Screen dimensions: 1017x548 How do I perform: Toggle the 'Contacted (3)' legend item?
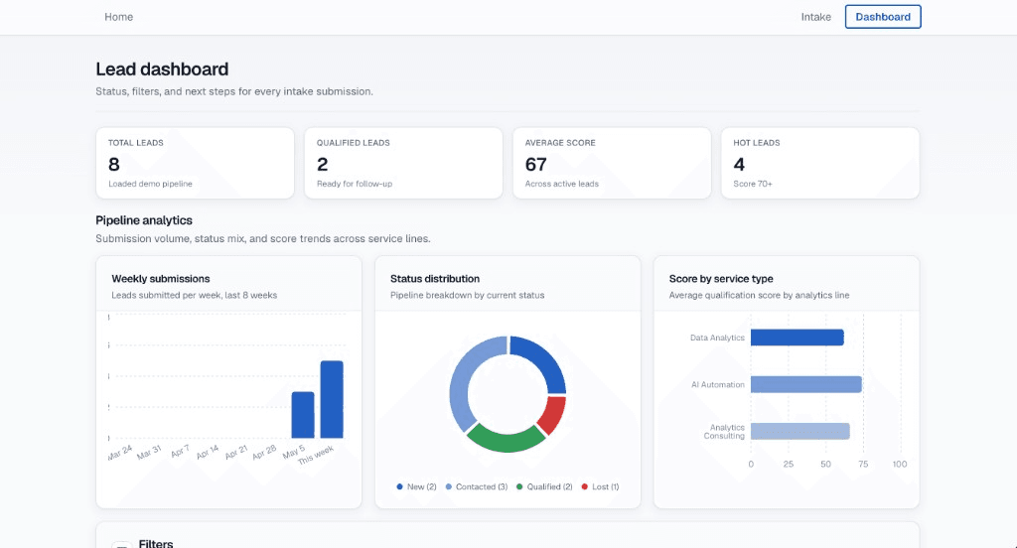[476, 487]
